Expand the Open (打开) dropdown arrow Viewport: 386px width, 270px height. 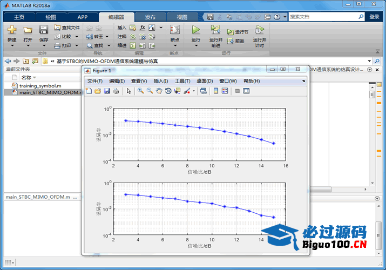(x=28, y=45)
